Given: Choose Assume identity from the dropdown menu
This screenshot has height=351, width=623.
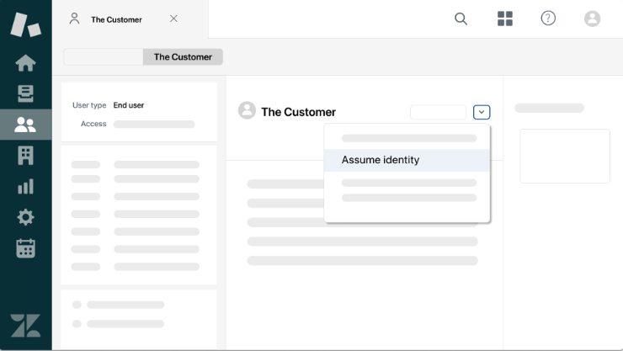Looking at the screenshot, I should (x=381, y=160).
